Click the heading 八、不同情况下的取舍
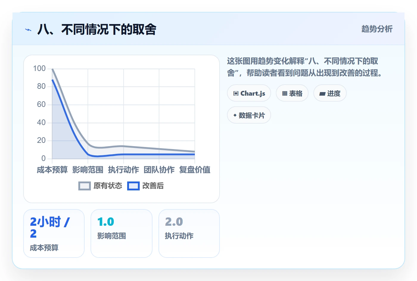 [97, 29]
